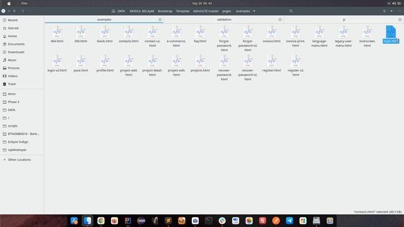The image size is (404, 227).
Task: Expand the examples path dropdown arrow
Action: [254, 11]
